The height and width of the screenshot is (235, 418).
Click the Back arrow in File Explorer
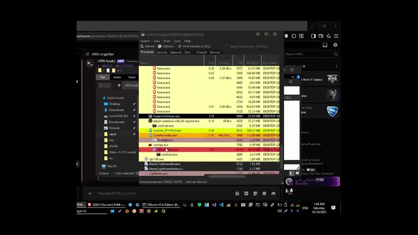(101, 86)
